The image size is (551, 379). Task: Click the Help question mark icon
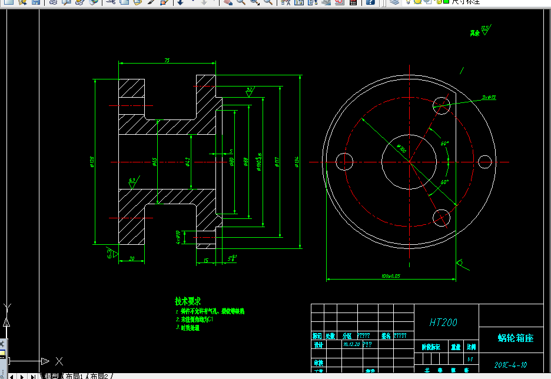tap(370, 2)
